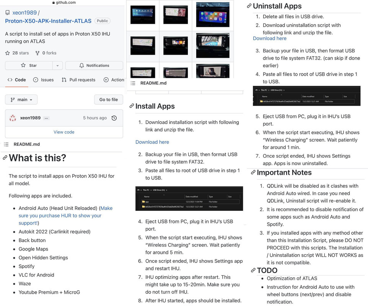Star the repository with the Star button
This screenshot has height=306, width=368.
coord(29,65)
